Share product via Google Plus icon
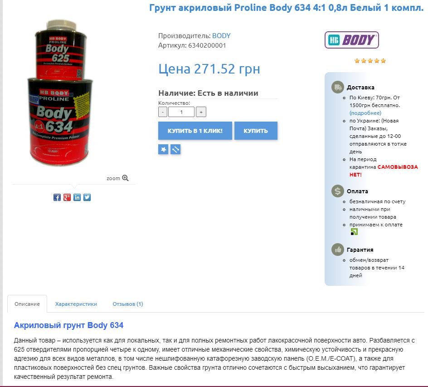 pyautogui.click(x=67, y=197)
